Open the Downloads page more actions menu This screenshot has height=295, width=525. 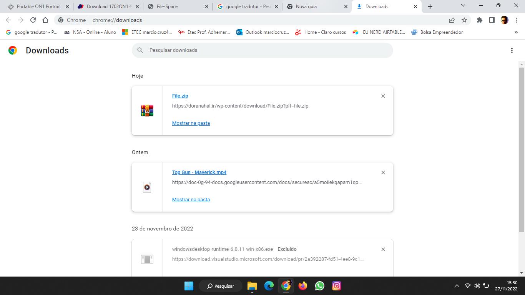tap(512, 50)
